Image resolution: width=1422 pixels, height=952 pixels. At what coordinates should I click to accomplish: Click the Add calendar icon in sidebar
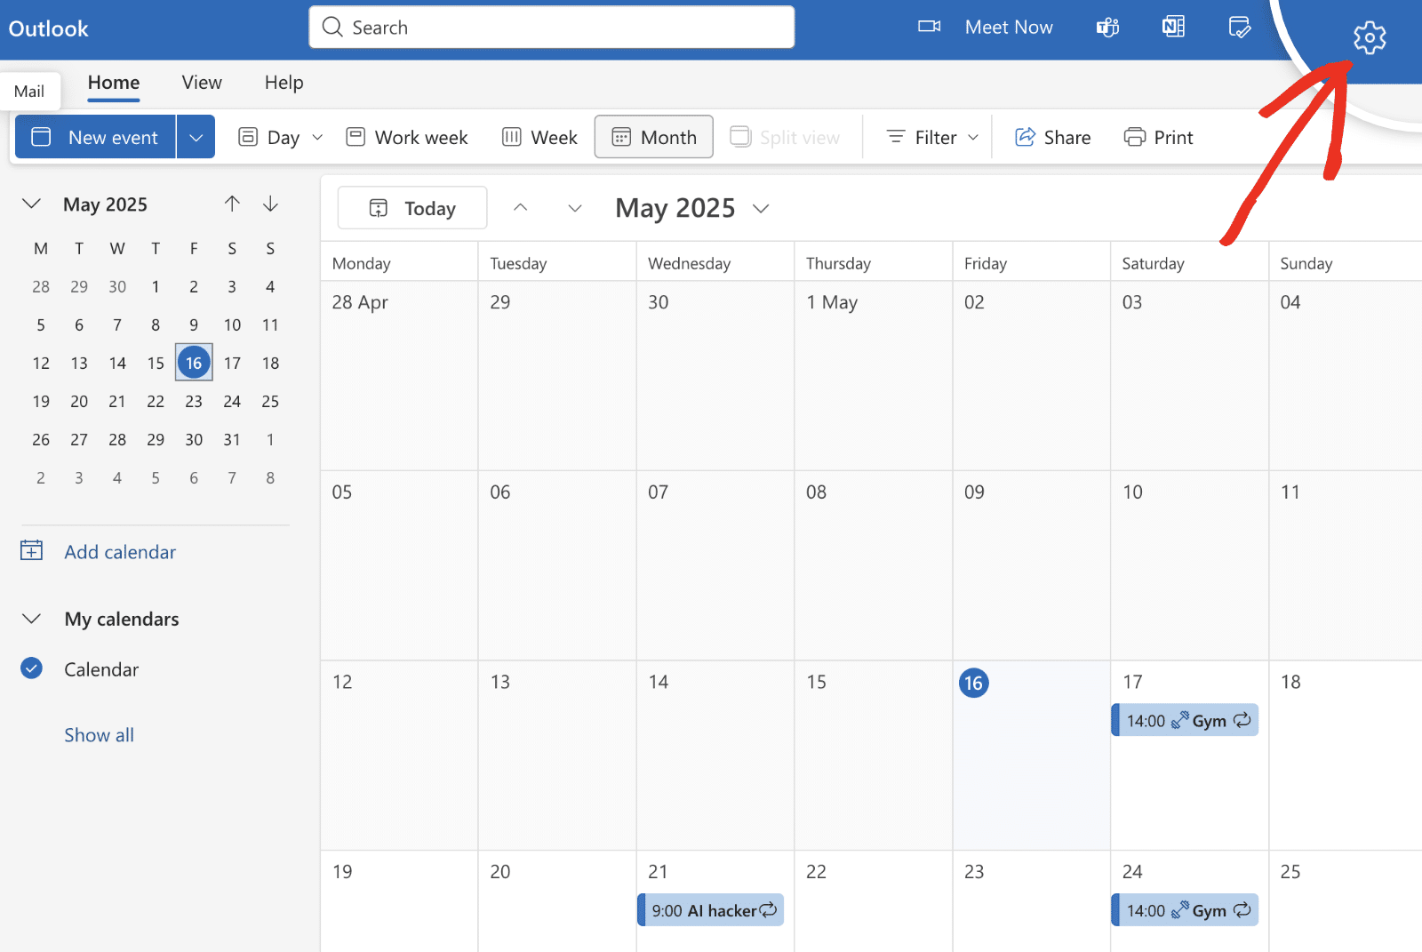coord(31,550)
